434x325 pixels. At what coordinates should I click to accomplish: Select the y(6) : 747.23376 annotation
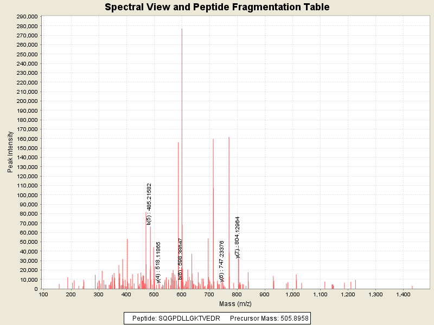pyautogui.click(x=222, y=262)
